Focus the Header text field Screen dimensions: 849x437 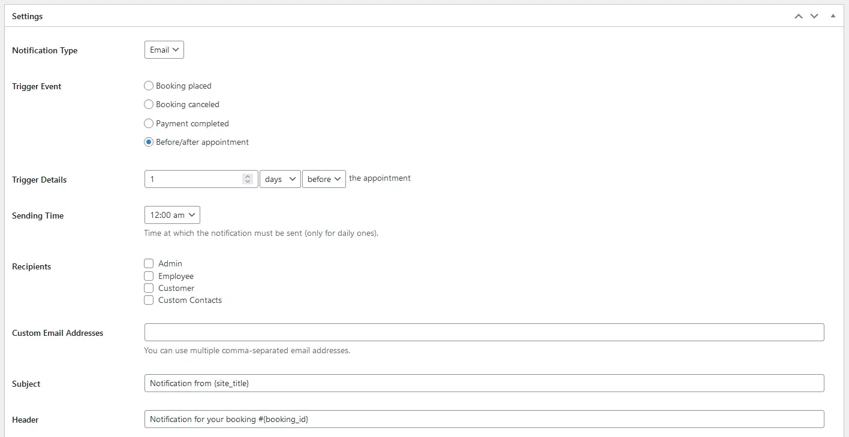pyautogui.click(x=484, y=419)
